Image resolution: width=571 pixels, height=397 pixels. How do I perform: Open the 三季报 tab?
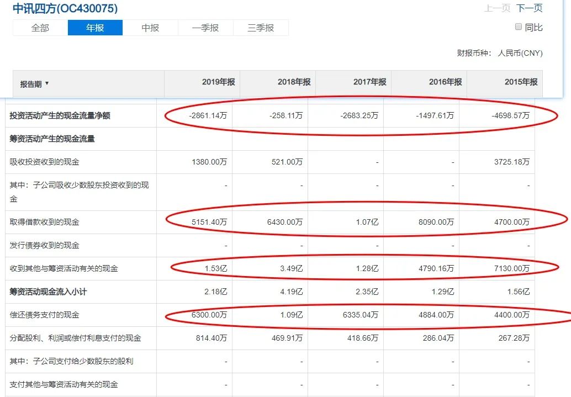pyautogui.click(x=261, y=28)
